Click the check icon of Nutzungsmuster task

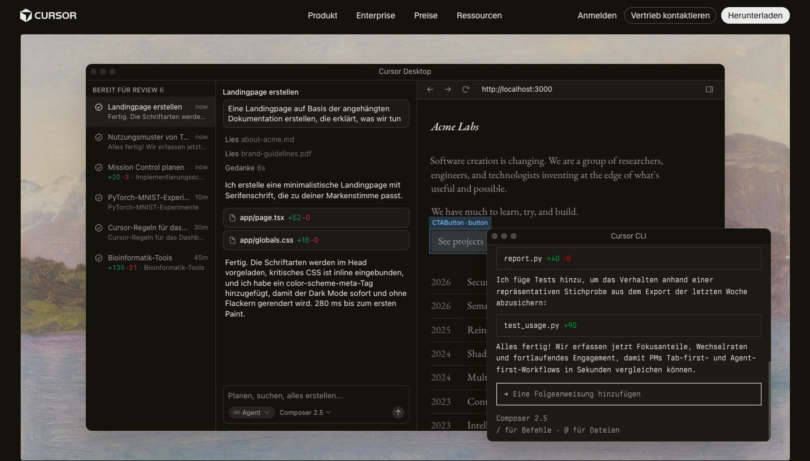(99, 137)
